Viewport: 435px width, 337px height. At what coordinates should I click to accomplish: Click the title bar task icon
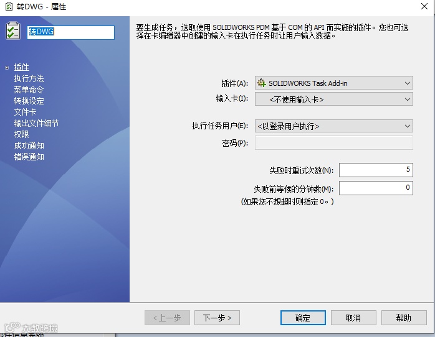9,6
